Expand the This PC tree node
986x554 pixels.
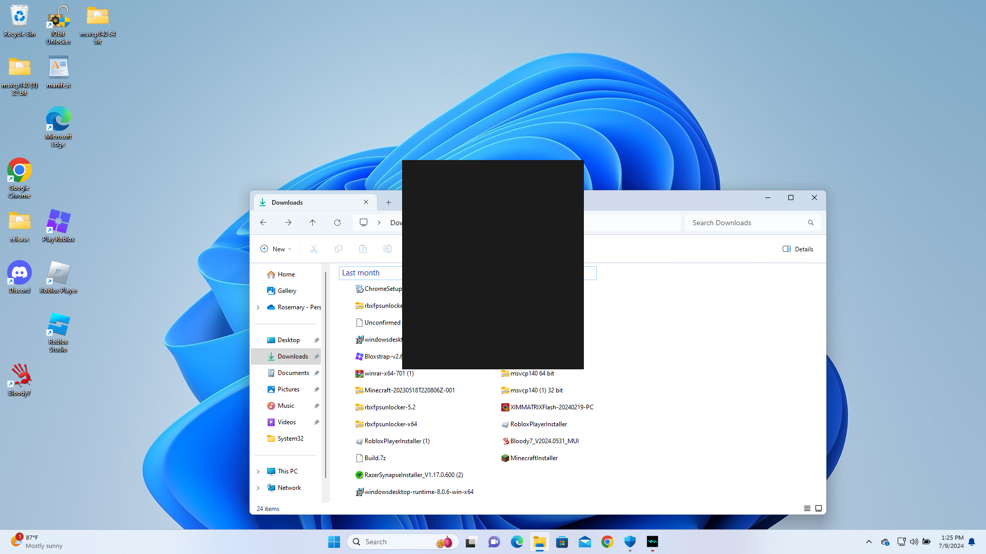258,471
